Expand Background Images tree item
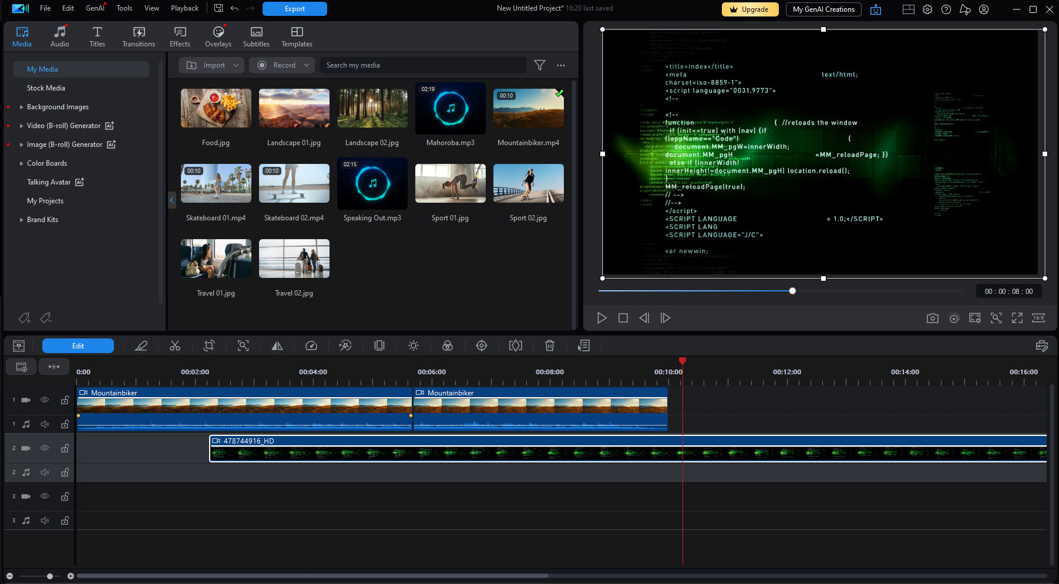Image resolution: width=1059 pixels, height=584 pixels. [x=22, y=107]
